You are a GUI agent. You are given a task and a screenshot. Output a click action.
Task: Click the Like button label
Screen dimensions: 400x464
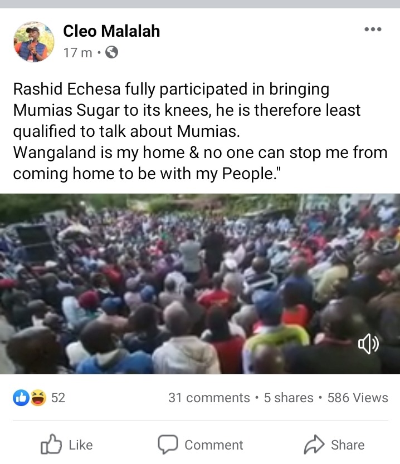(x=81, y=445)
